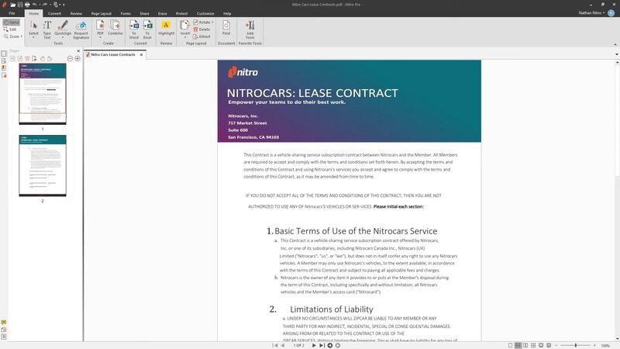
Task: Click page number field 1 OF 2
Action: [x=298, y=345]
